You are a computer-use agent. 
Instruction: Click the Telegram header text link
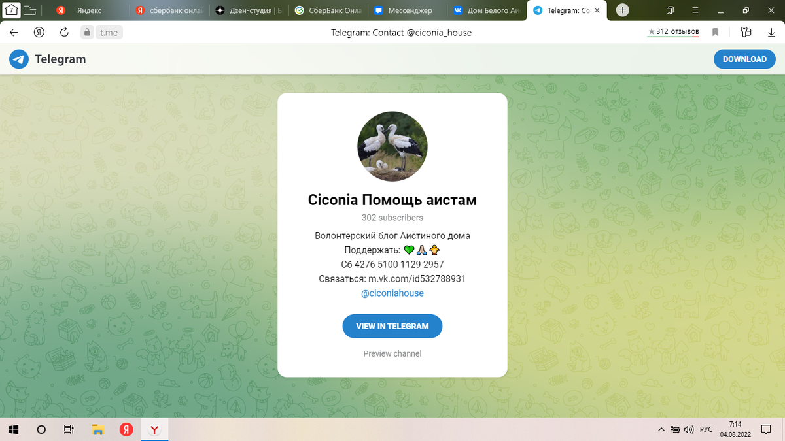pyautogui.click(x=60, y=59)
